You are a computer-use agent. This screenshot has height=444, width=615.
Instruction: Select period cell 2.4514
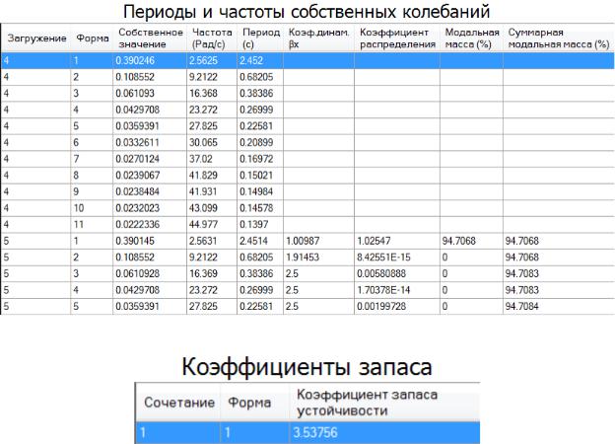point(260,241)
